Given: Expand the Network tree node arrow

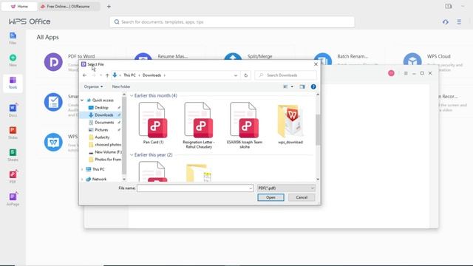Looking at the screenshot, I should point(82,179).
